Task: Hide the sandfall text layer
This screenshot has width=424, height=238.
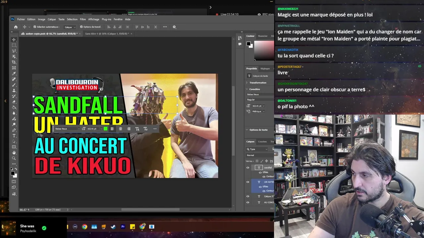Action: 248,168
